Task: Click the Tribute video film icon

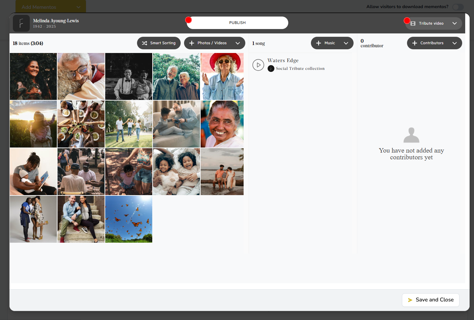Action: point(413,24)
